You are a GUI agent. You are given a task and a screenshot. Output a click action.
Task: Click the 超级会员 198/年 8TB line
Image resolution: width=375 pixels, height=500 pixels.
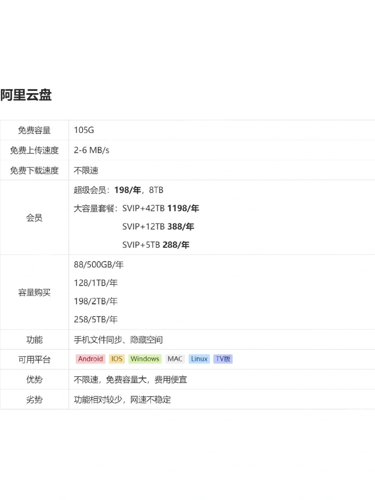[118, 190]
